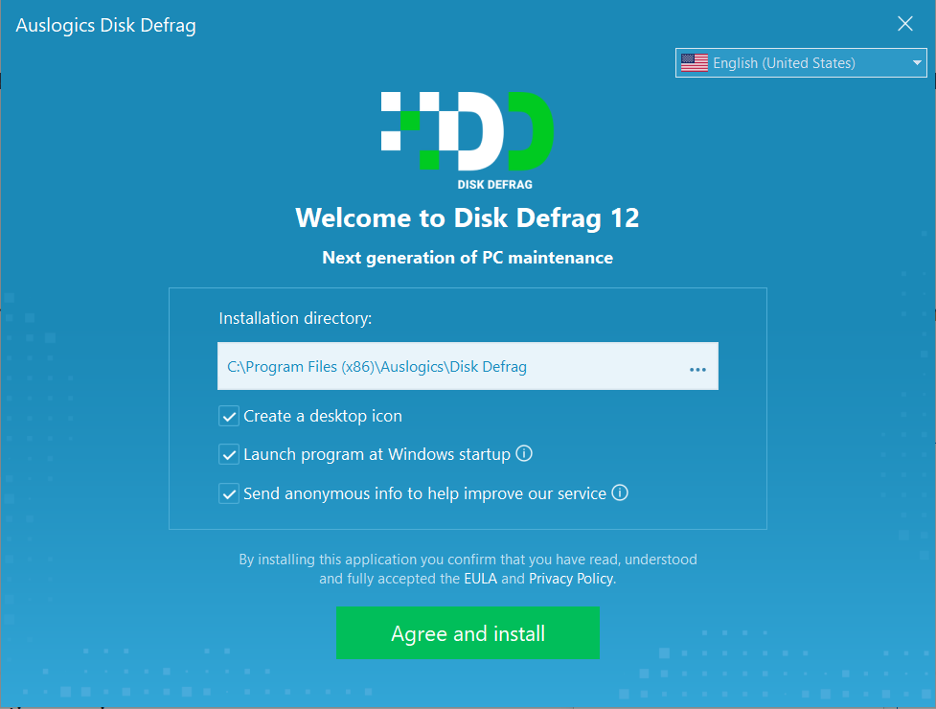Screen dimensions: 936x709
Task: Click the Next generation of PC maintenance tagline
Action: pyautogui.click(x=467, y=257)
